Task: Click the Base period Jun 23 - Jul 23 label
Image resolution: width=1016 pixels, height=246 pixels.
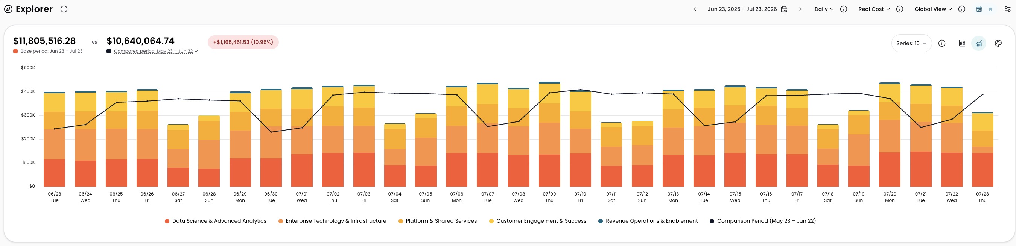Action: [51, 51]
